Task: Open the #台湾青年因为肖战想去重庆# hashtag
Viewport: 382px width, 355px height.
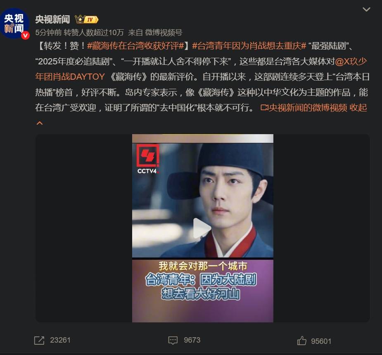Action: click(x=249, y=45)
